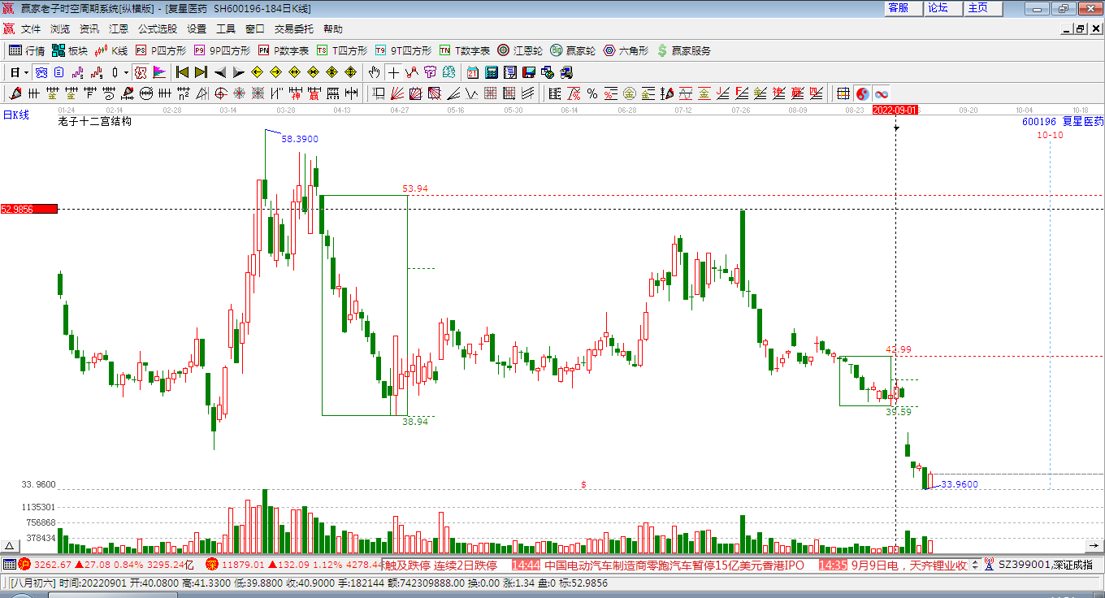Open the 工具 menu
Screen dimensions: 1105x598
(x=226, y=28)
